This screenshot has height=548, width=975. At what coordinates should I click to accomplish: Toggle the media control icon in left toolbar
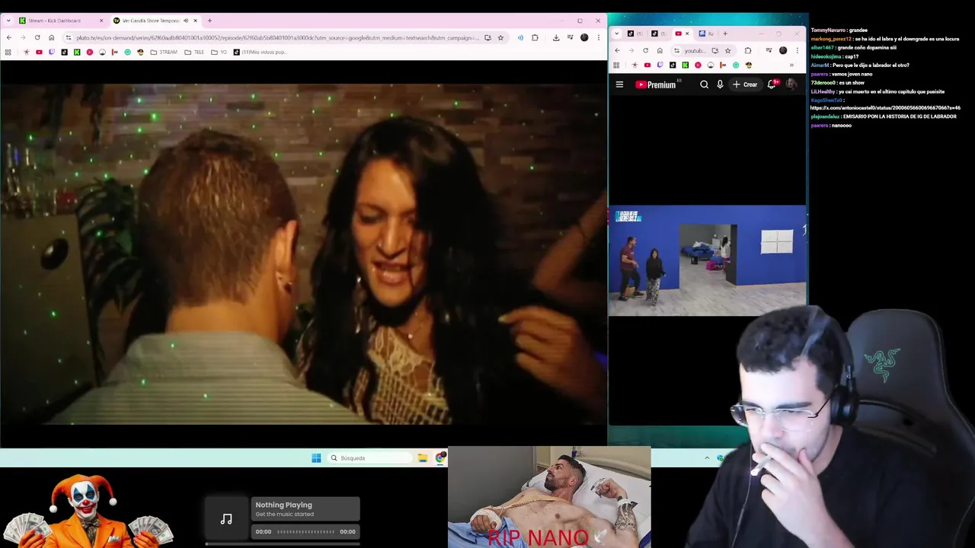click(x=570, y=37)
